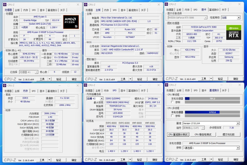The width and height of the screenshot is (247, 165).
Task: Click the 序列号 value 01043129
Action: [x=118, y=116]
